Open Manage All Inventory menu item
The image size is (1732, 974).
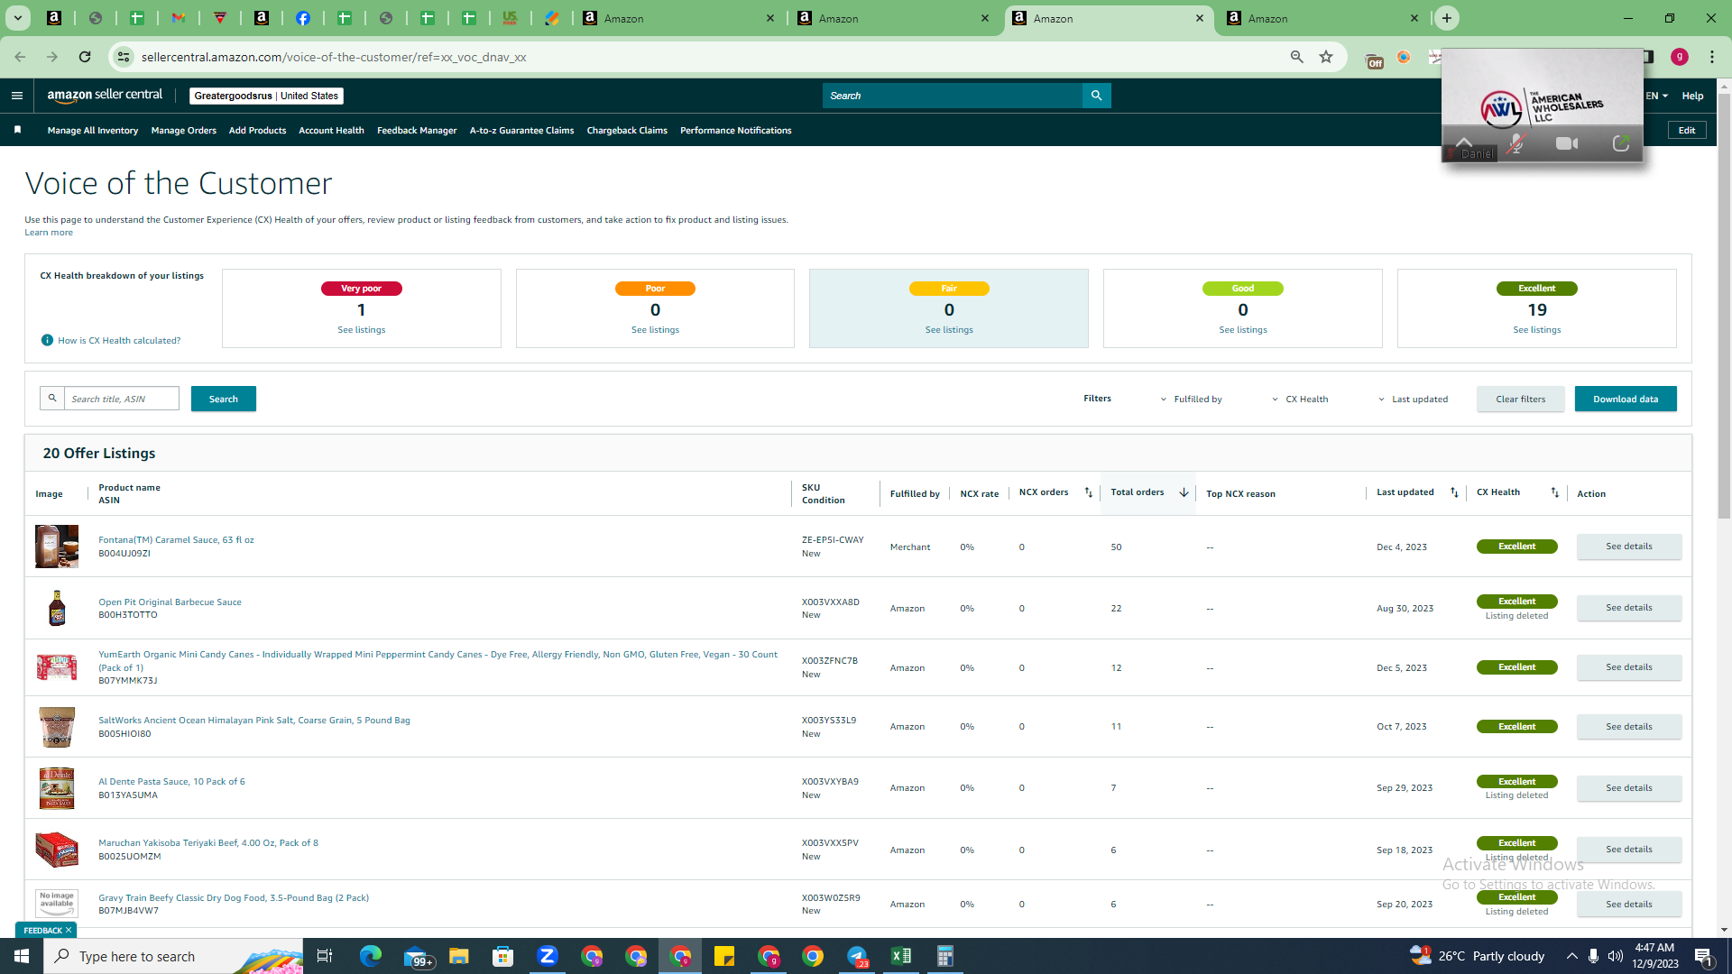[93, 130]
